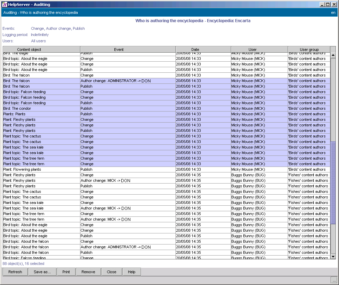Click the vertical scrollbar thumb
The width and height of the screenshot is (339, 285).
click(333, 183)
